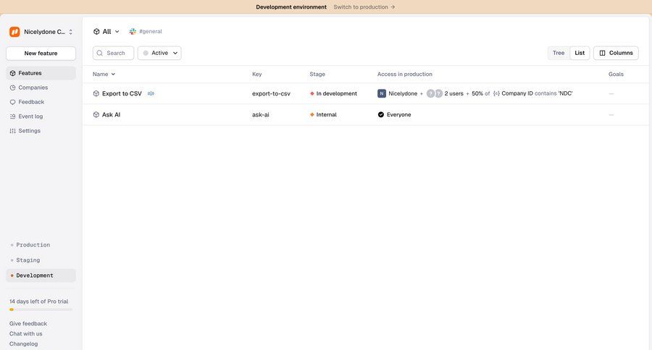Switch to List view
652x350 pixels.
[x=580, y=53]
